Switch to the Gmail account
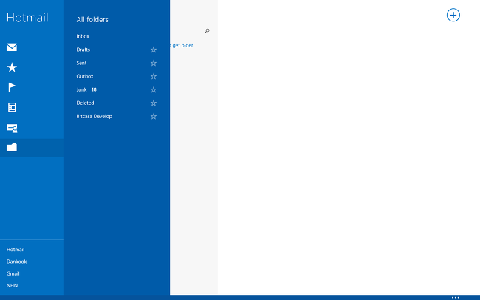Image resolution: width=480 pixels, height=300 pixels. [x=13, y=273]
